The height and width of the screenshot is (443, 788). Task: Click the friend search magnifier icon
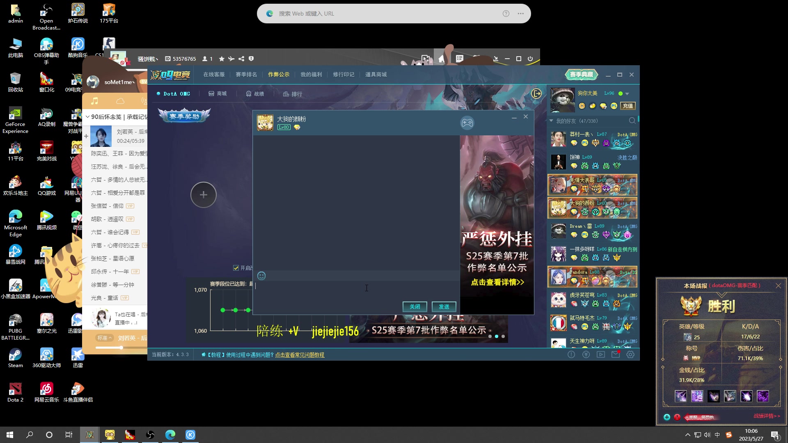pos(632,121)
